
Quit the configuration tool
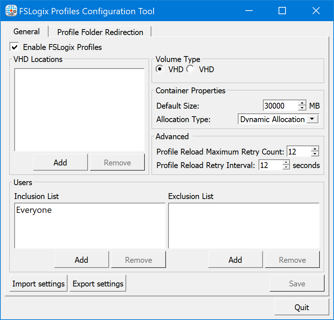coord(302,307)
